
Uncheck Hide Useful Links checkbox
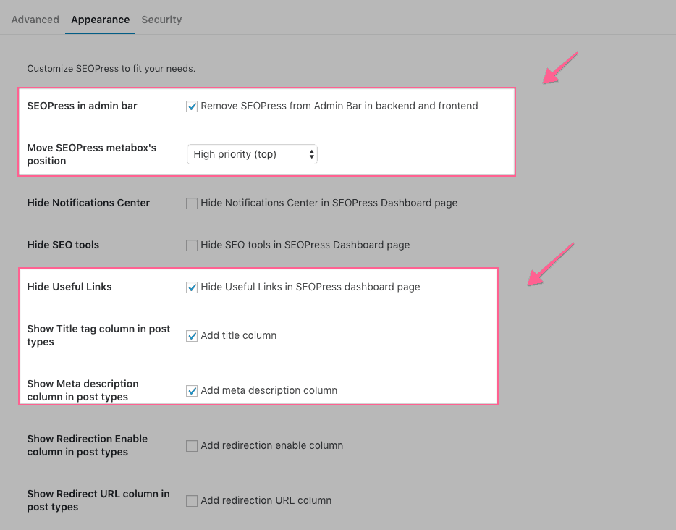(x=192, y=287)
